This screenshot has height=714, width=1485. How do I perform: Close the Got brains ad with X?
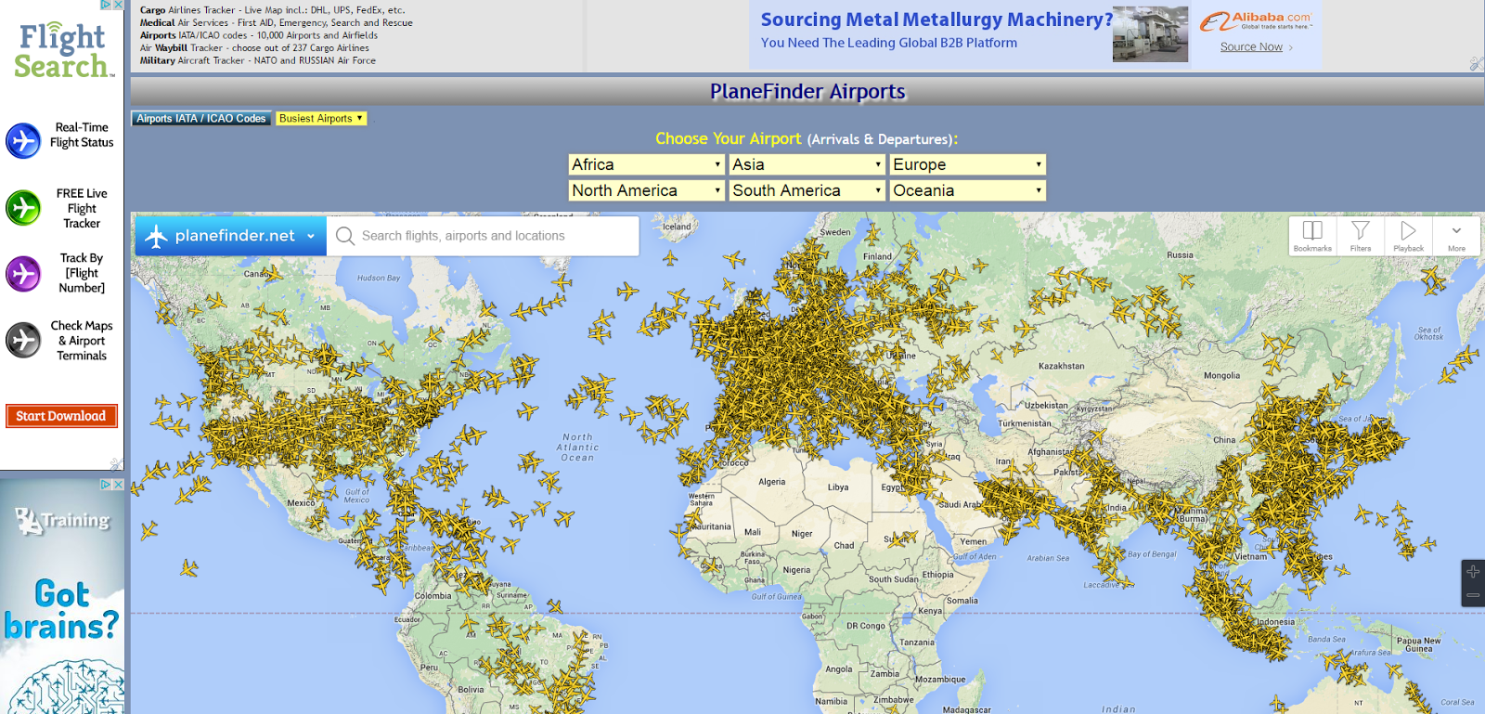(118, 484)
